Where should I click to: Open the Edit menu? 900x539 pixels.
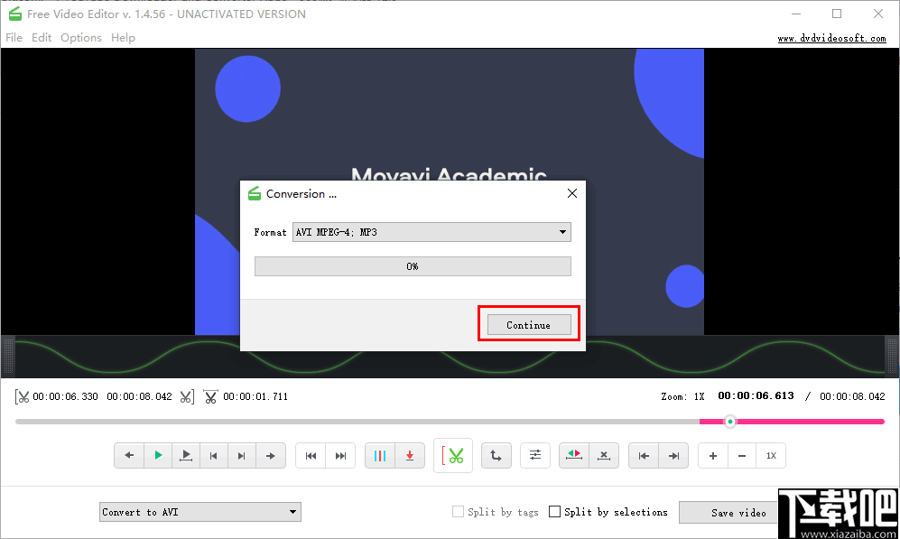click(x=42, y=37)
